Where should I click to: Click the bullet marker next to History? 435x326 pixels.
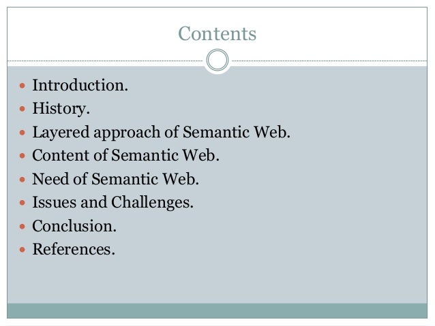22,110
